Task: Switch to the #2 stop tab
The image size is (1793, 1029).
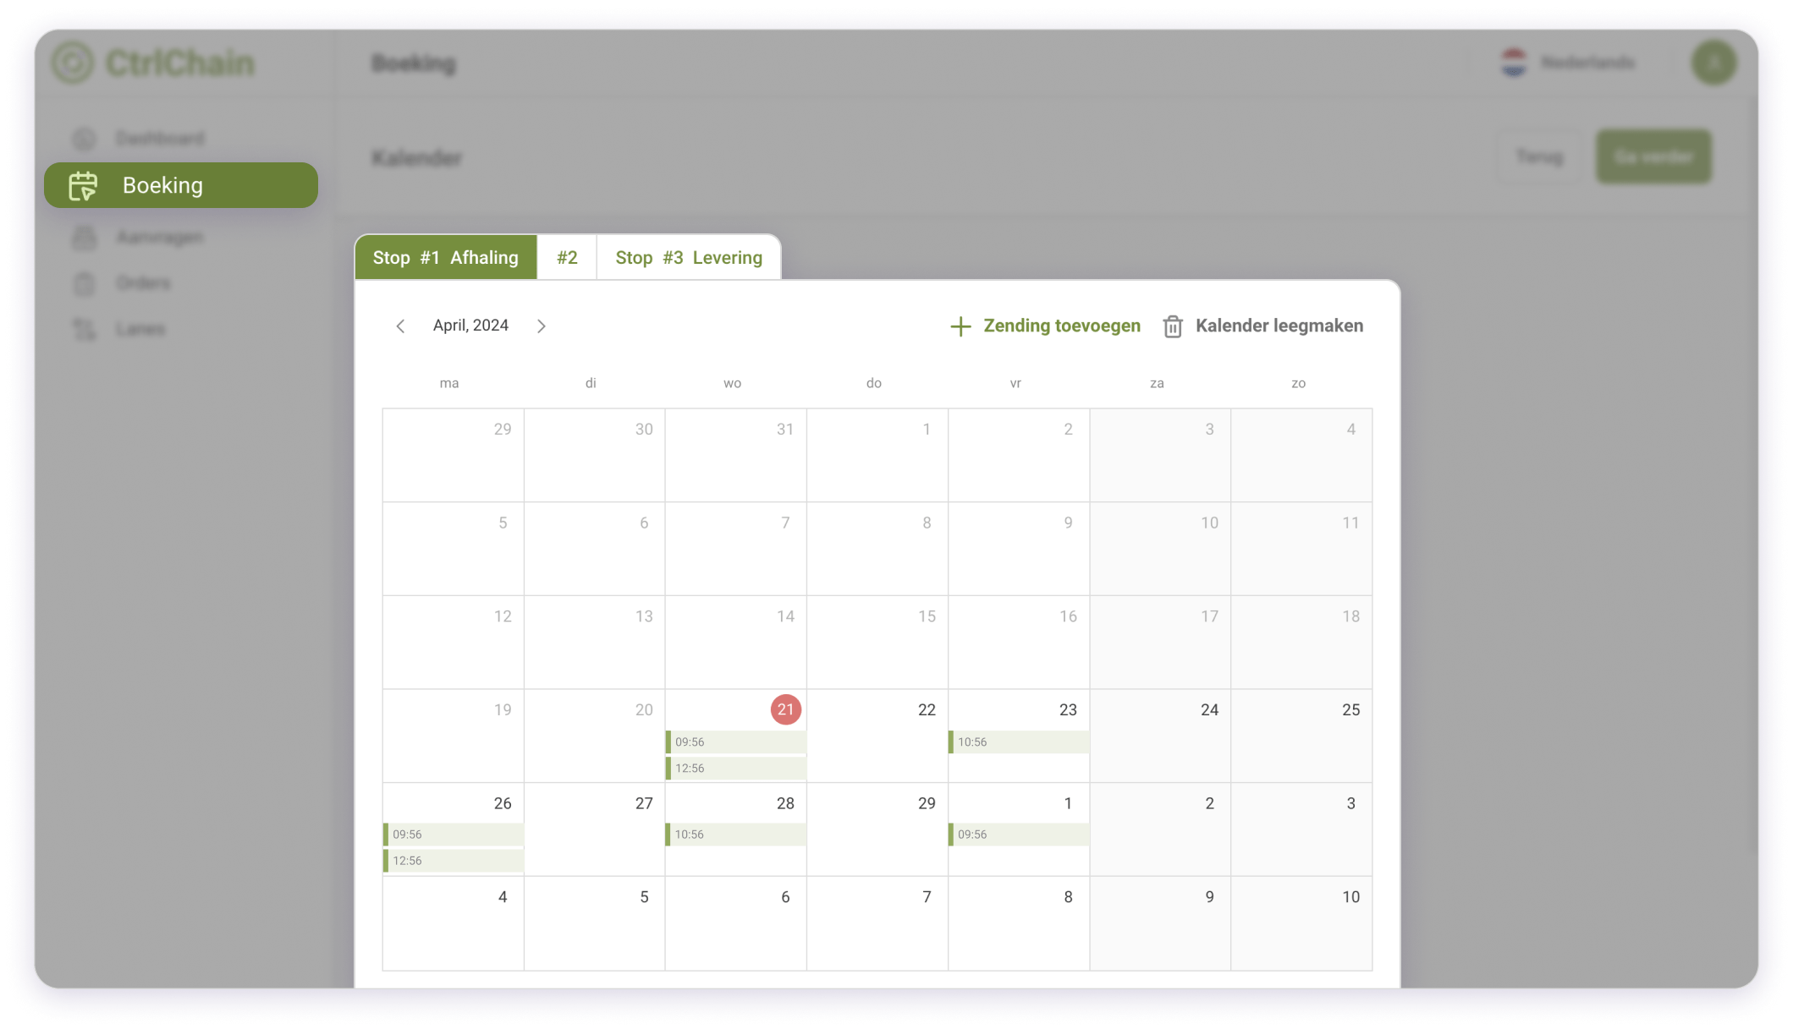Action: click(x=567, y=258)
